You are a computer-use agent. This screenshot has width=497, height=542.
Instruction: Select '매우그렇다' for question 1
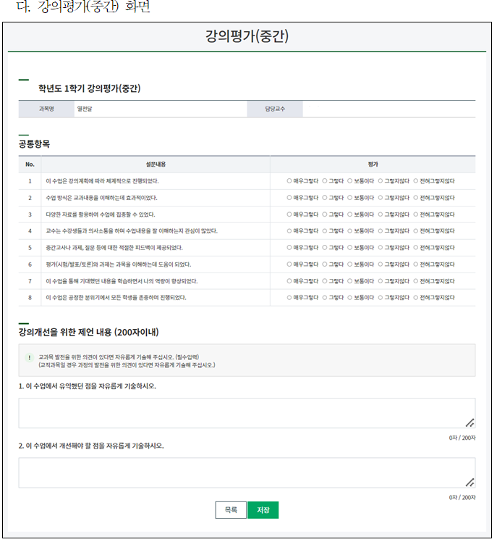pyautogui.click(x=289, y=180)
